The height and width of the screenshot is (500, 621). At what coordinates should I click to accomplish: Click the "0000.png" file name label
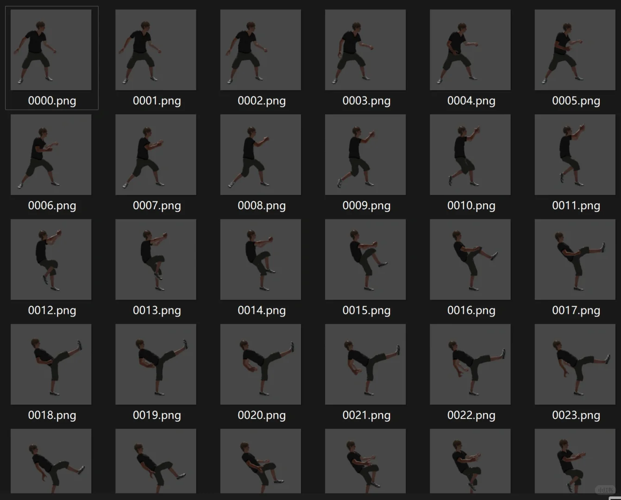coord(52,101)
